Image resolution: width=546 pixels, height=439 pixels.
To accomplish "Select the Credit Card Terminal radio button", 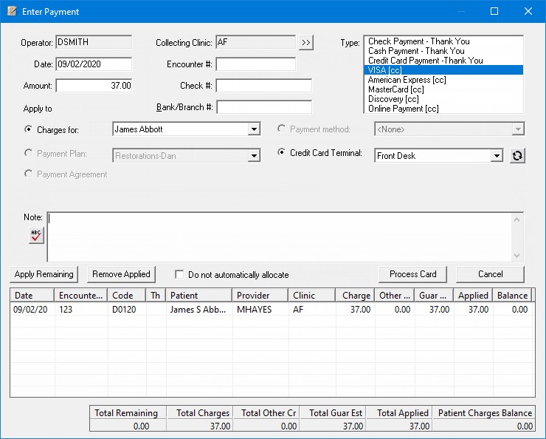I will click(x=281, y=153).
